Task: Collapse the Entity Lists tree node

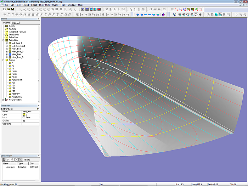Action: (3, 40)
